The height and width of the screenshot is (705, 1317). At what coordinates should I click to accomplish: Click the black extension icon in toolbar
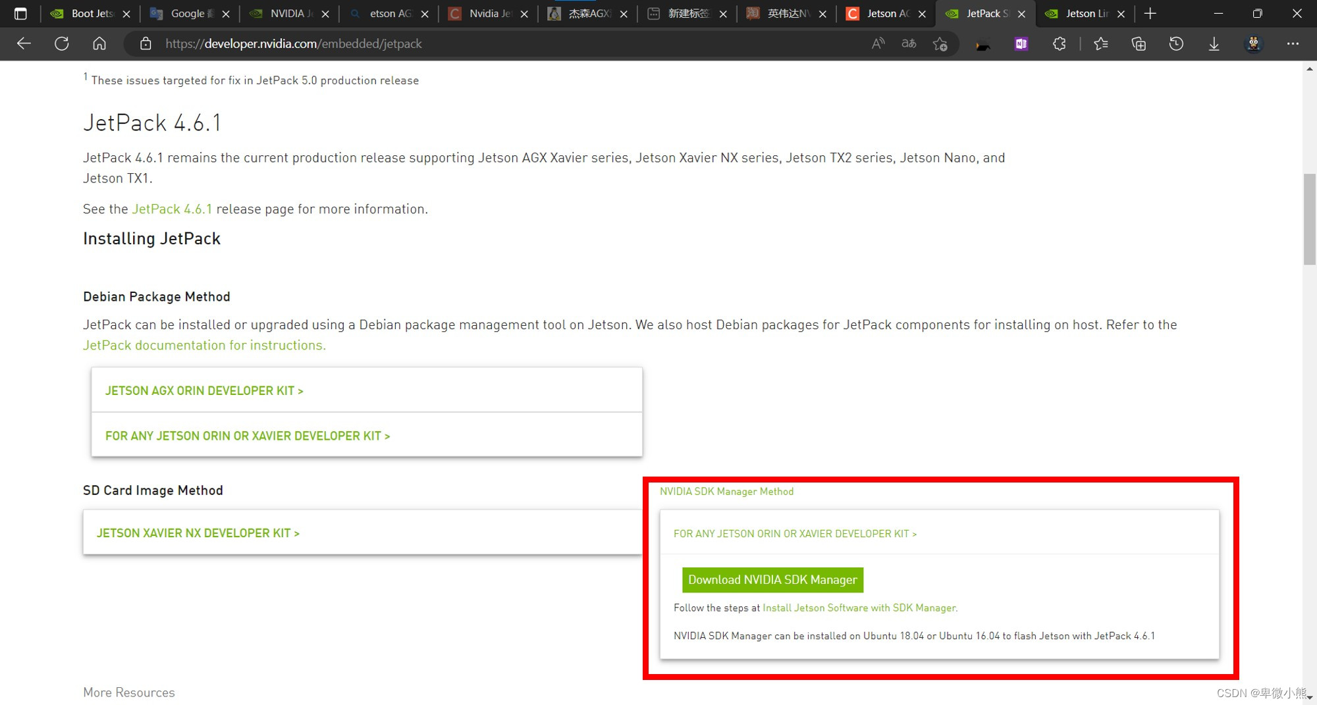click(983, 45)
